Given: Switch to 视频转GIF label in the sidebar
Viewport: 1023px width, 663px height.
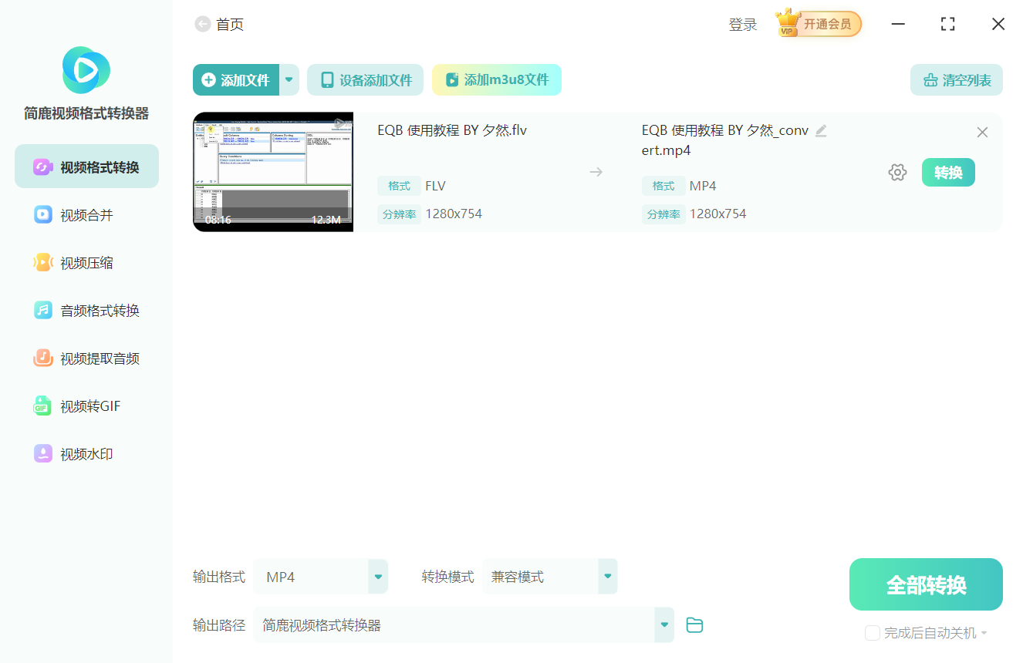Looking at the screenshot, I should coord(90,406).
